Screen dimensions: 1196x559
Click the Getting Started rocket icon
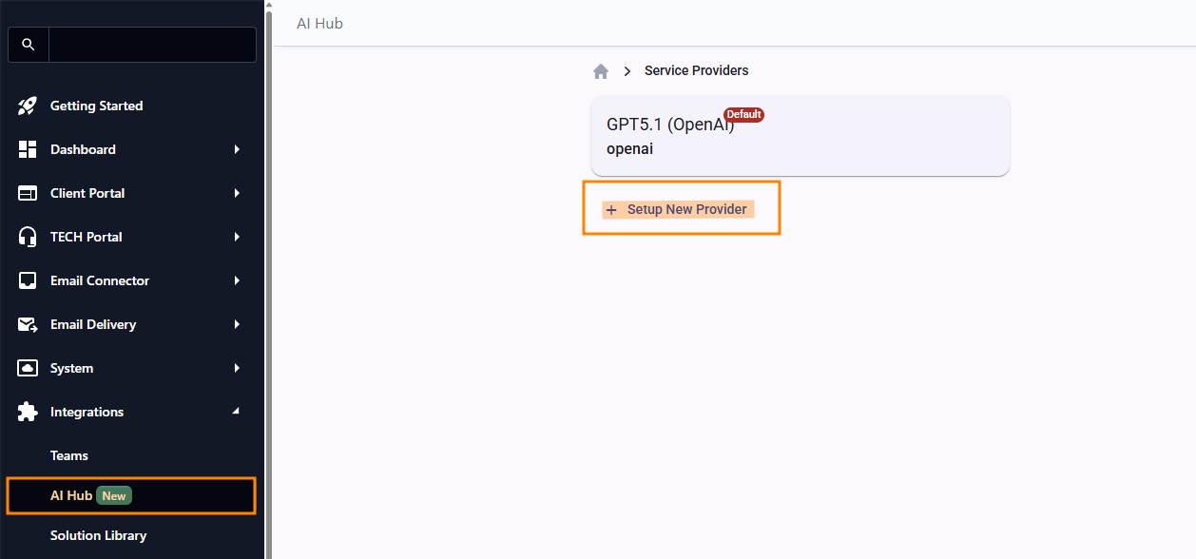[x=28, y=106]
